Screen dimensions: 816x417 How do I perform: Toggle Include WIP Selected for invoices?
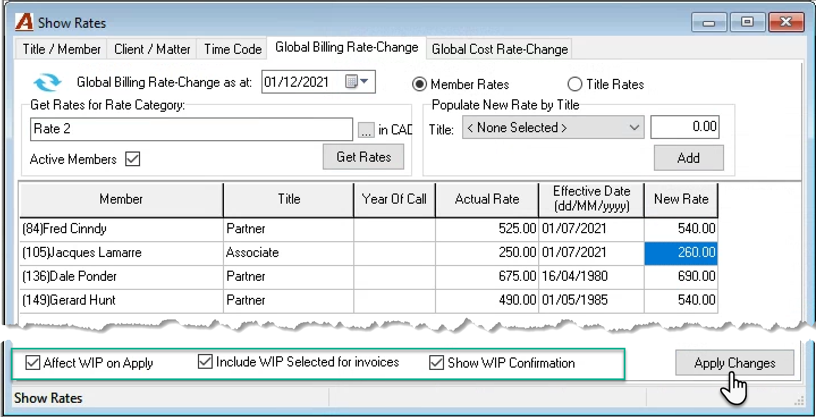[x=205, y=361]
